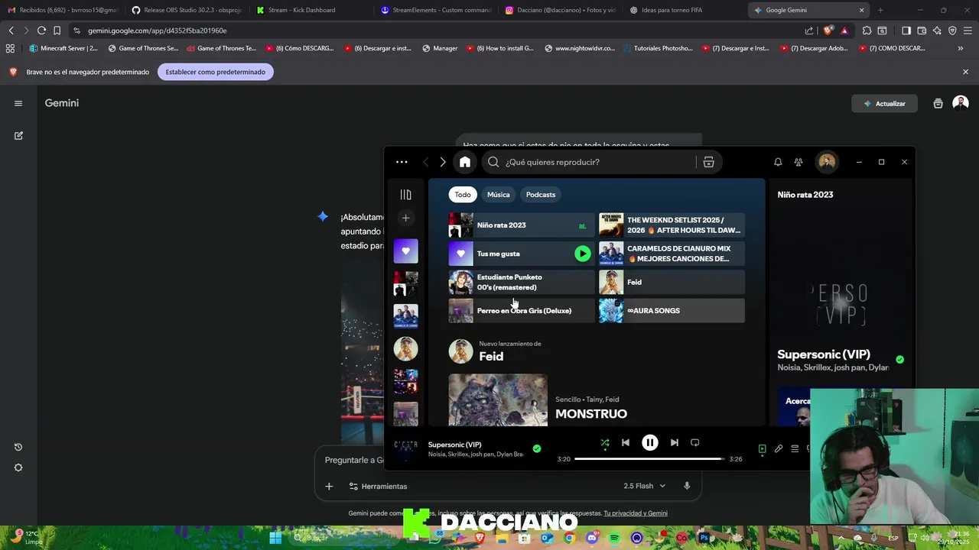This screenshot has width=979, height=550.
Task: Click the Supersonic (VIP) saved checkmark in player bar
Action: coord(537,449)
